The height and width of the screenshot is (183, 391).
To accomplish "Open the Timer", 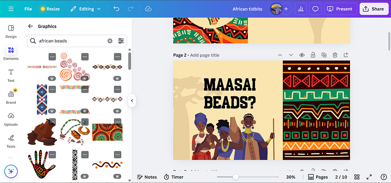I will click(x=174, y=177).
